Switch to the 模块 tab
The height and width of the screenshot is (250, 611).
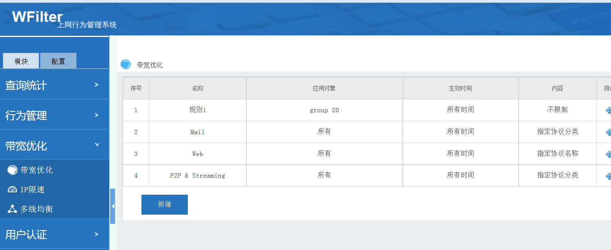click(21, 61)
